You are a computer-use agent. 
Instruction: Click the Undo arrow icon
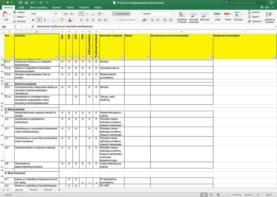click(32, 3)
